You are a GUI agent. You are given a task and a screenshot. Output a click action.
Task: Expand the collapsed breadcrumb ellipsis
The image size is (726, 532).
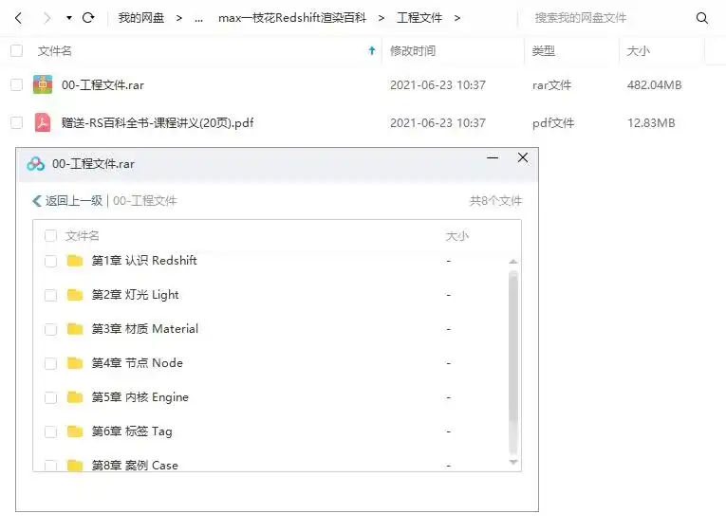pyautogui.click(x=198, y=18)
